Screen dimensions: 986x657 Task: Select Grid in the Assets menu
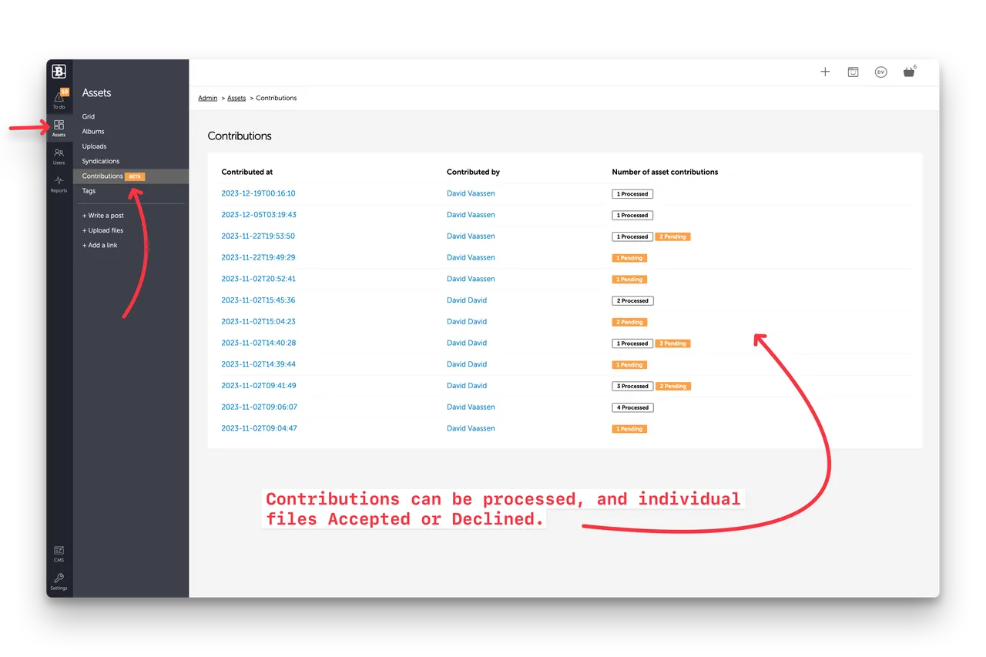coord(89,116)
